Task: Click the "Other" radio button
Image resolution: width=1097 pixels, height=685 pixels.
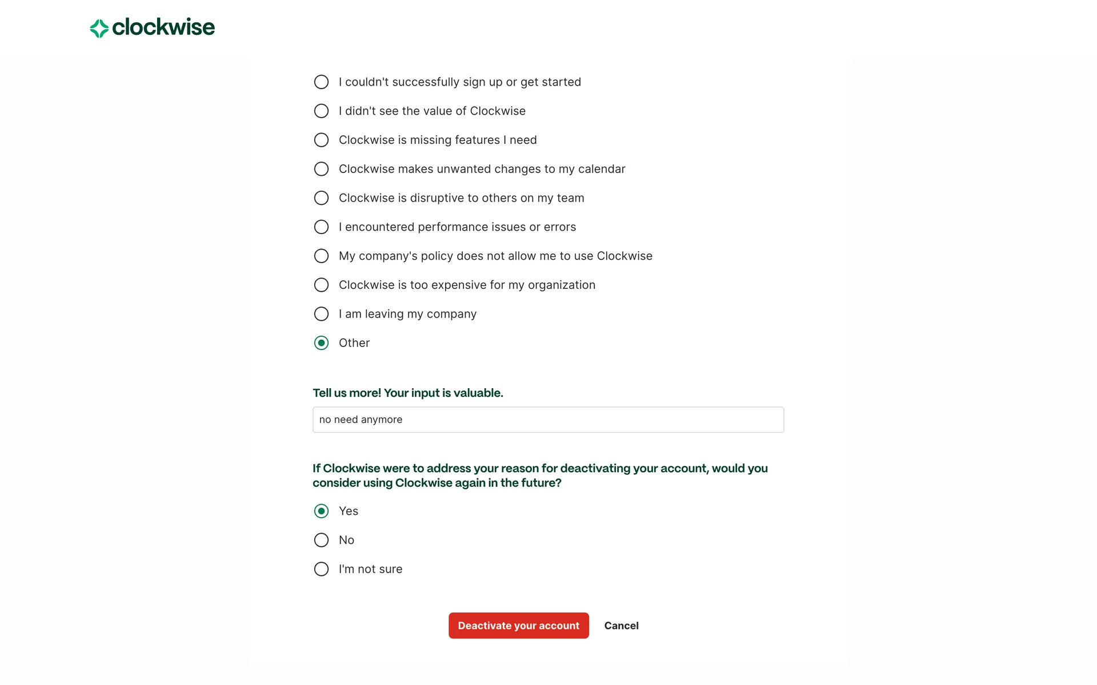Action: click(x=322, y=343)
